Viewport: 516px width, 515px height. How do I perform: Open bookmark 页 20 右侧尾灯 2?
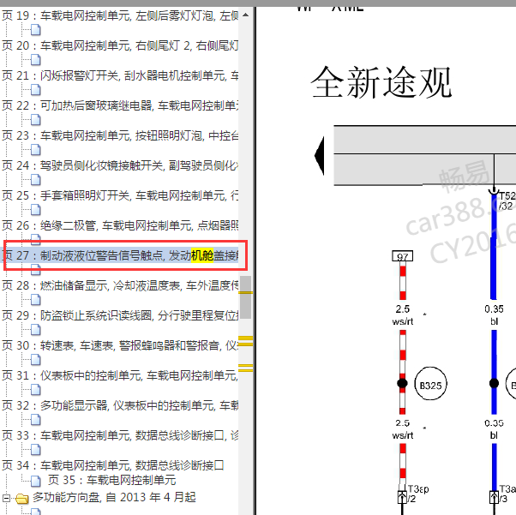[x=120, y=45]
